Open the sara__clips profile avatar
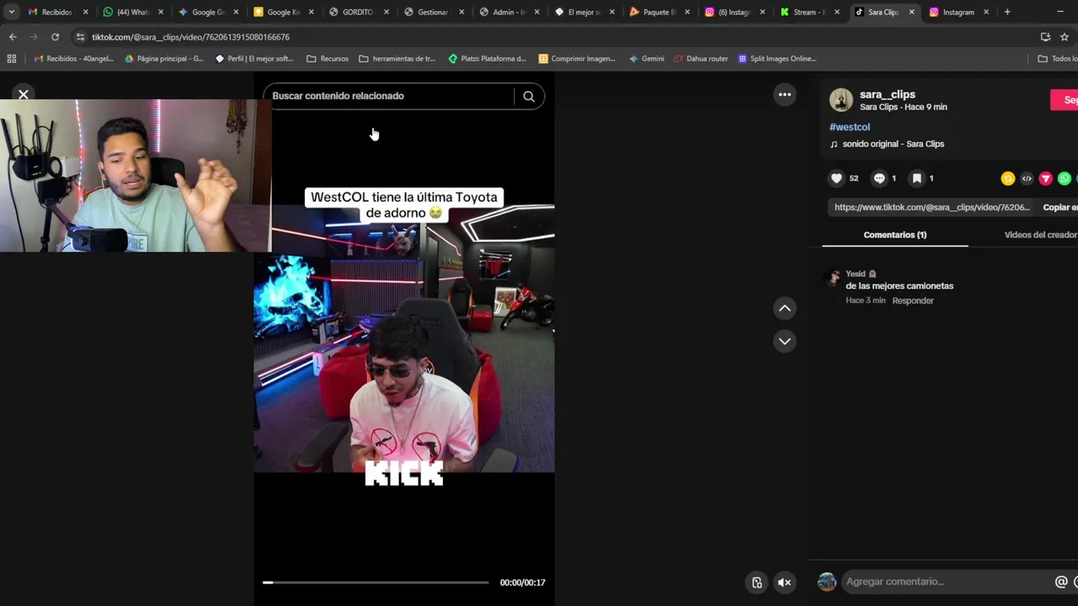 pos(841,100)
